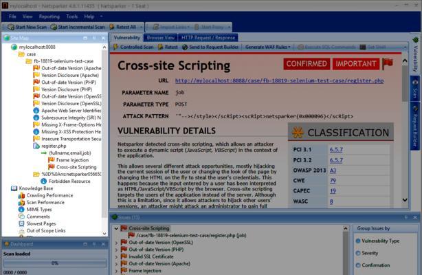Click the register.php page icon in Site Map
The height and width of the screenshot is (275, 422).
point(36,146)
